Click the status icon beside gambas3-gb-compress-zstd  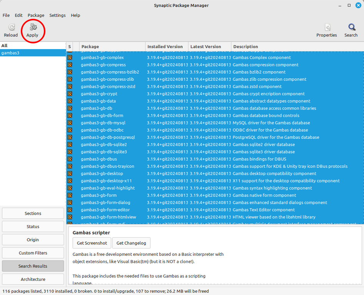[x=70, y=87]
